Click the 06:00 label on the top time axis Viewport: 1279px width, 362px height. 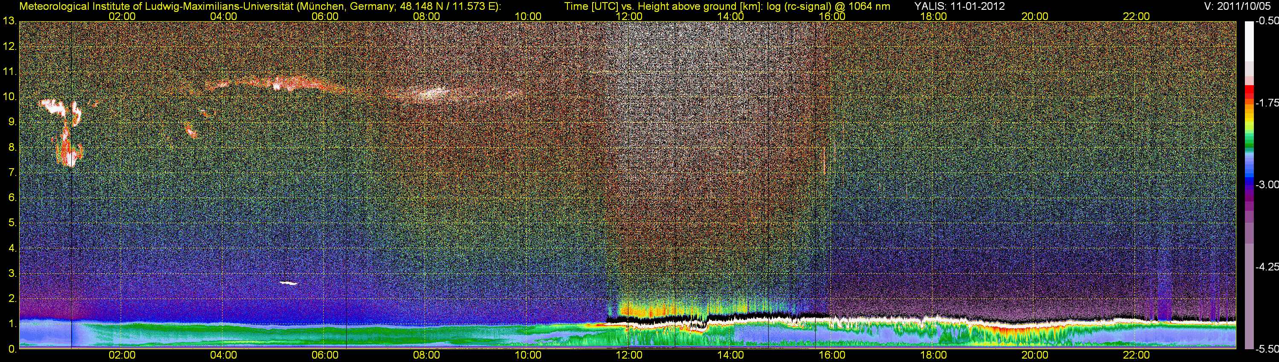coord(325,16)
